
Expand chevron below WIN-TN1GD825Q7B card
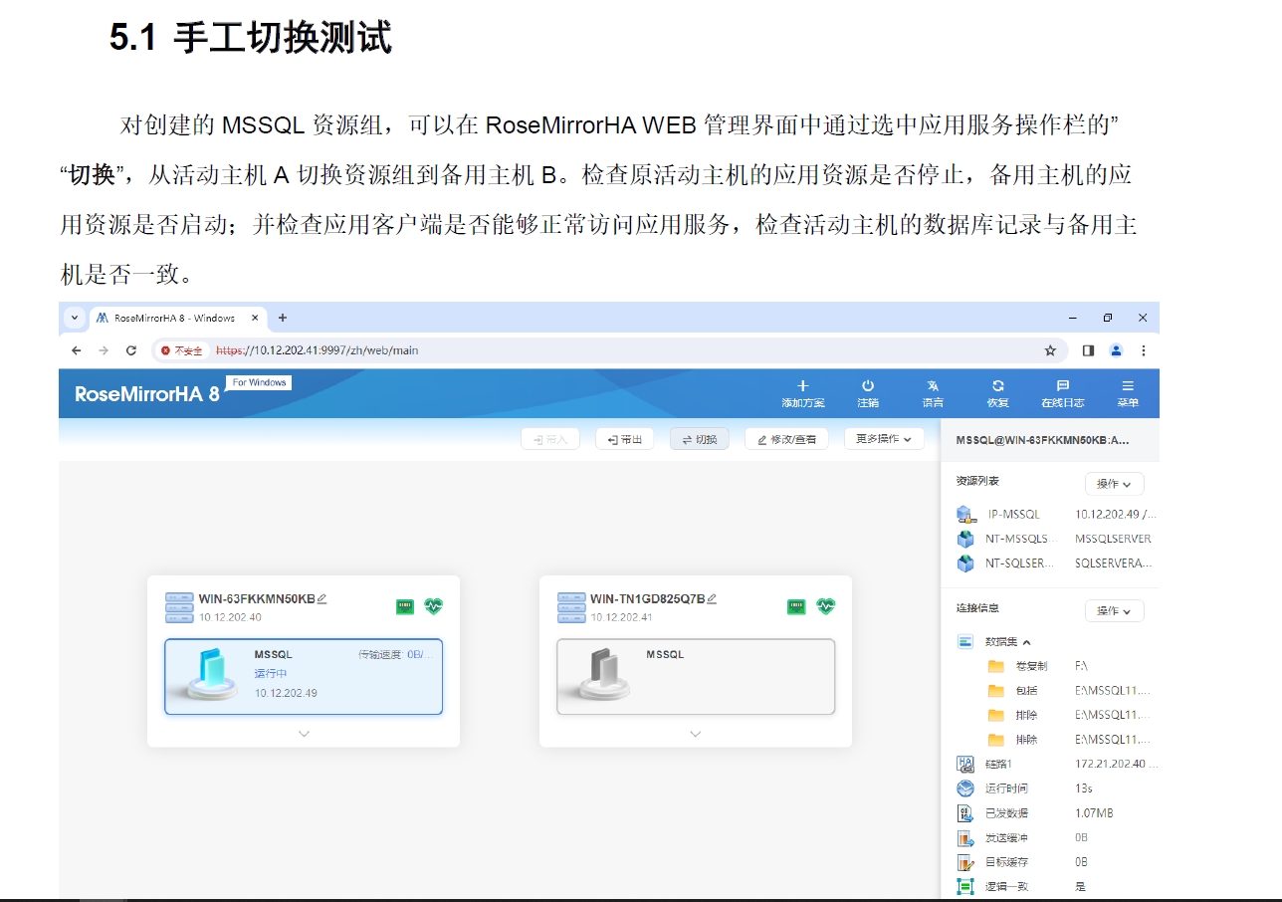point(695,734)
